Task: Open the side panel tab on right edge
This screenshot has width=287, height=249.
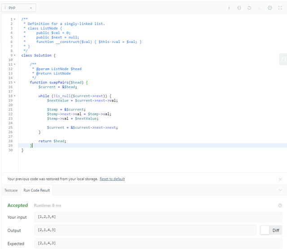Action: pos(283,59)
